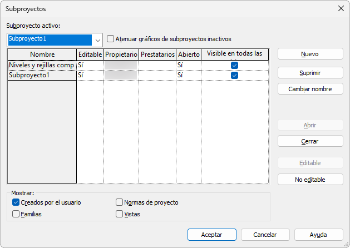This screenshot has width=350, height=248.
Task: Close the Subproyectos dialog window
Action: pyautogui.click(x=340, y=9)
